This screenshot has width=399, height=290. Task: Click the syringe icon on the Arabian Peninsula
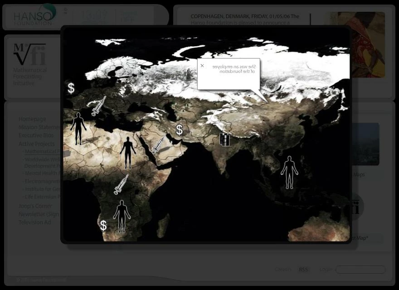158,145
